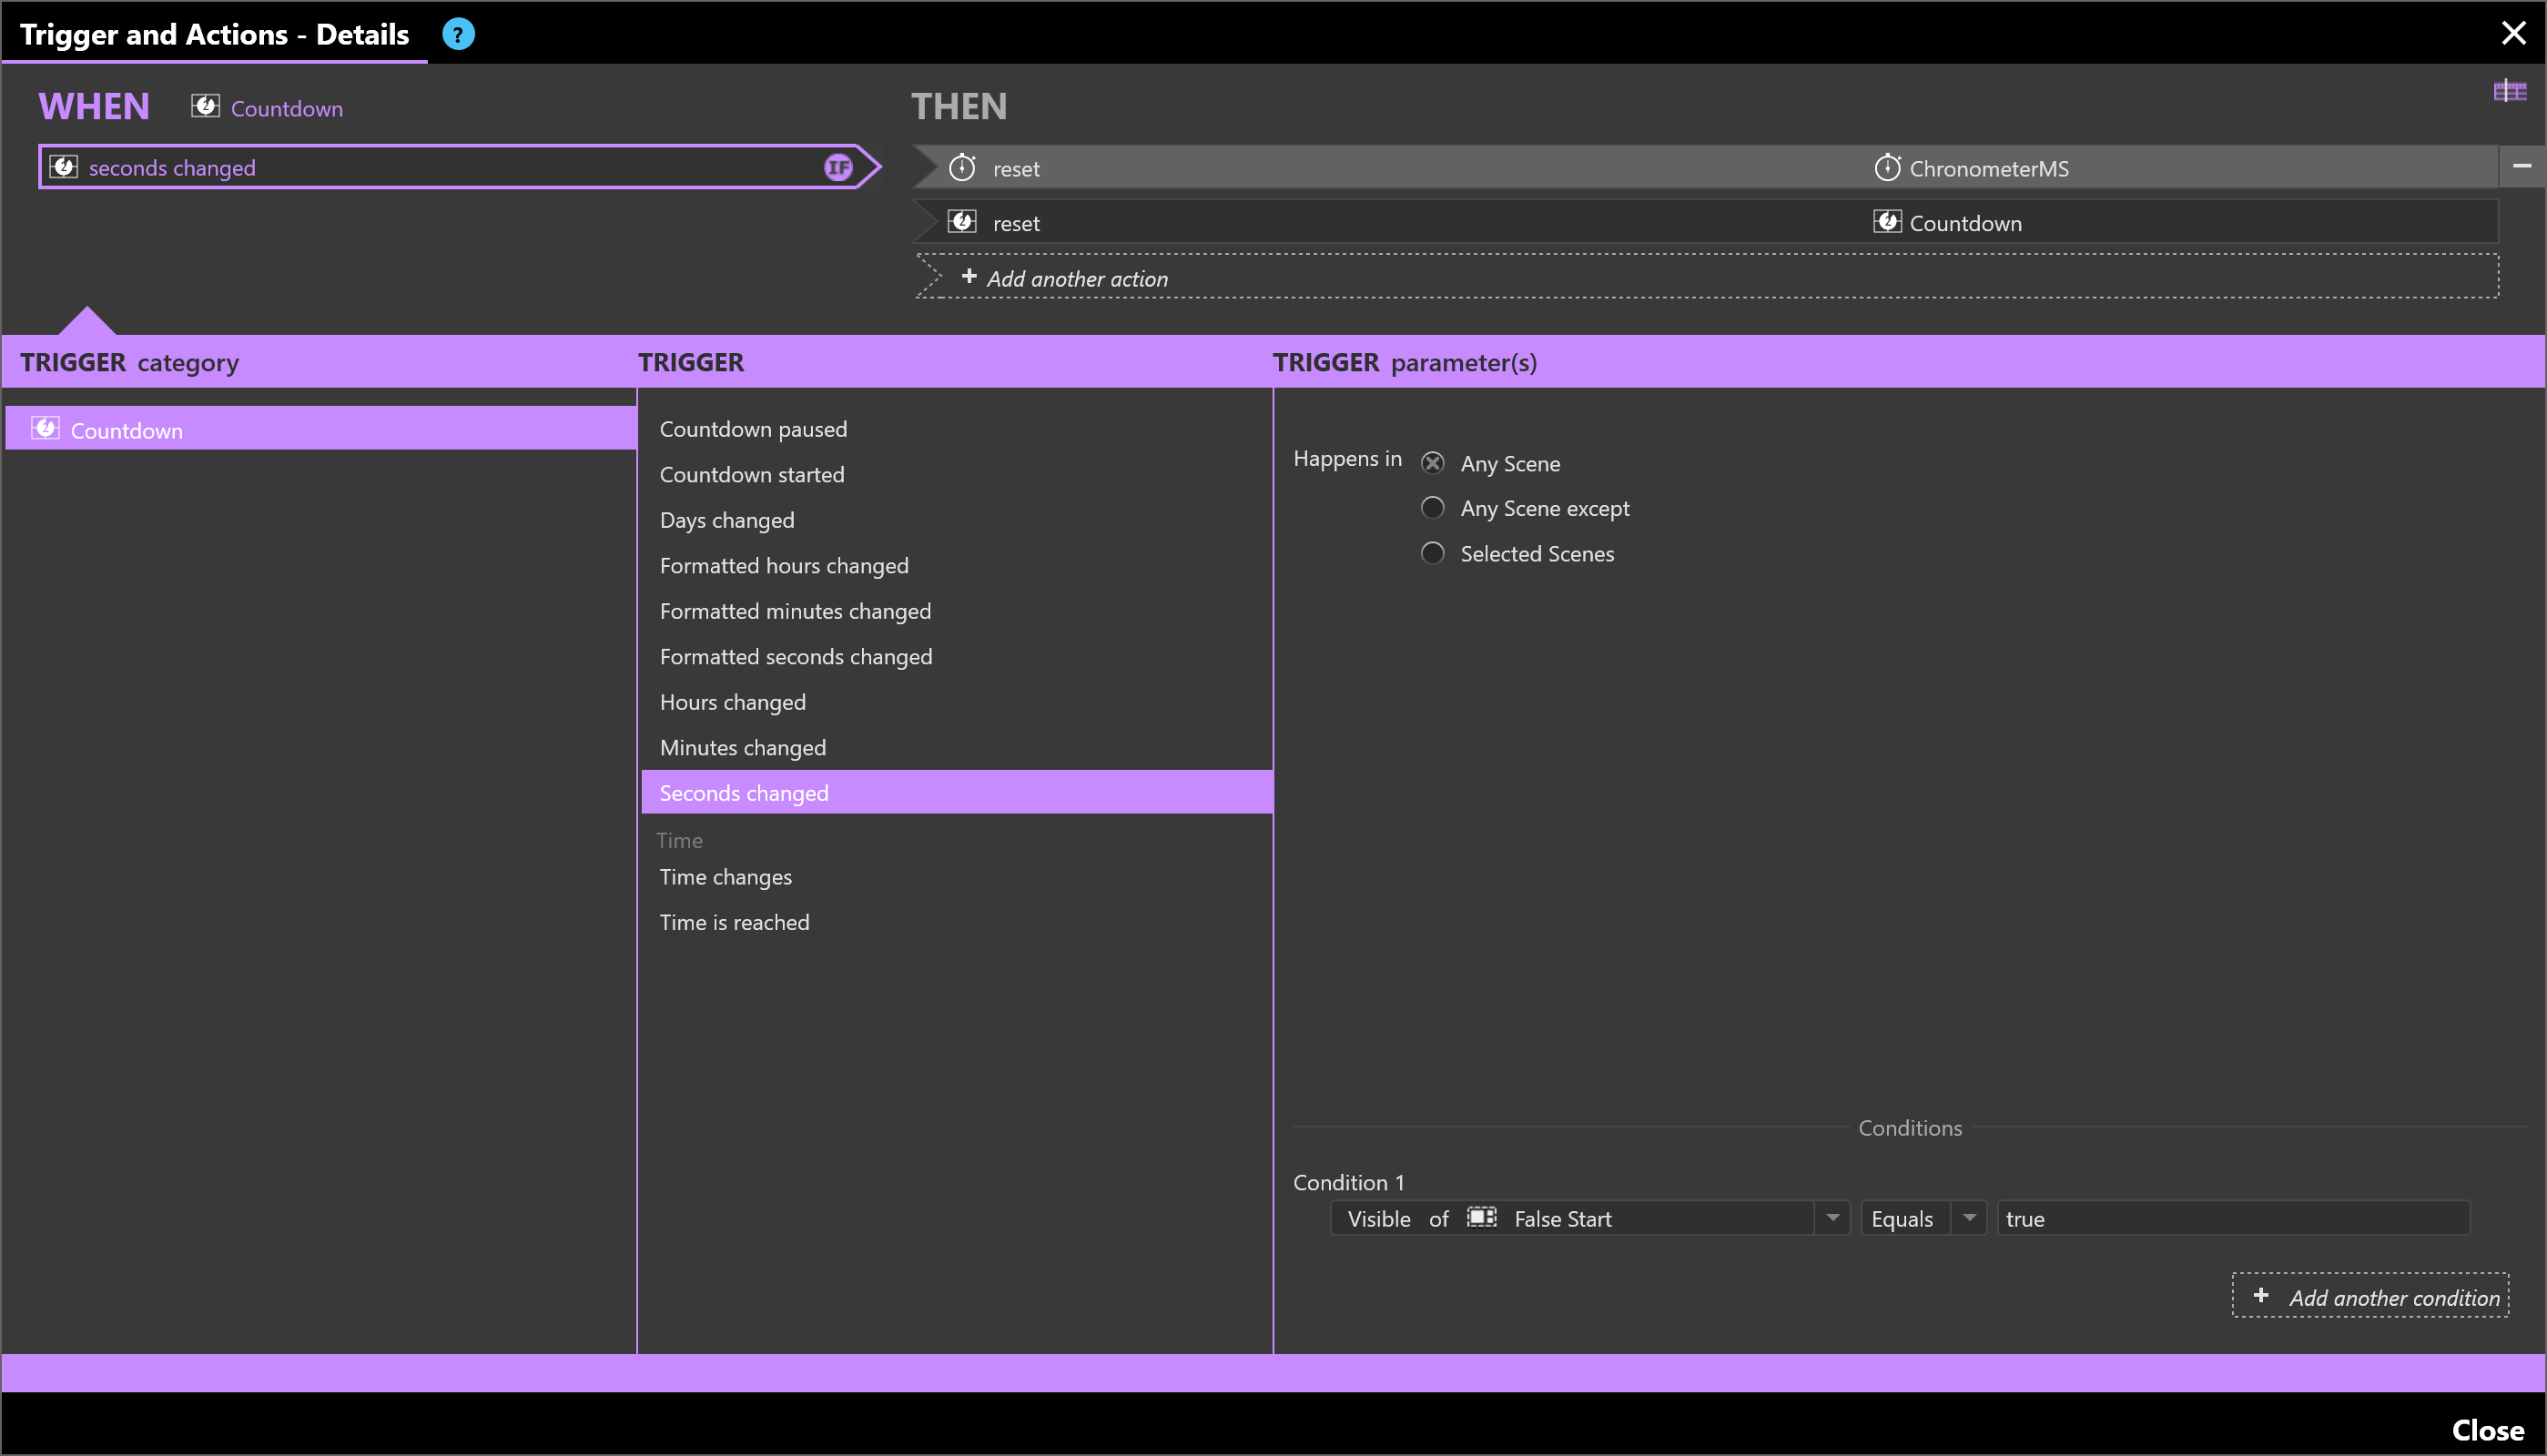Close the dialog with the top-right X
Screen dimensions: 2547x1456
click(2513, 33)
